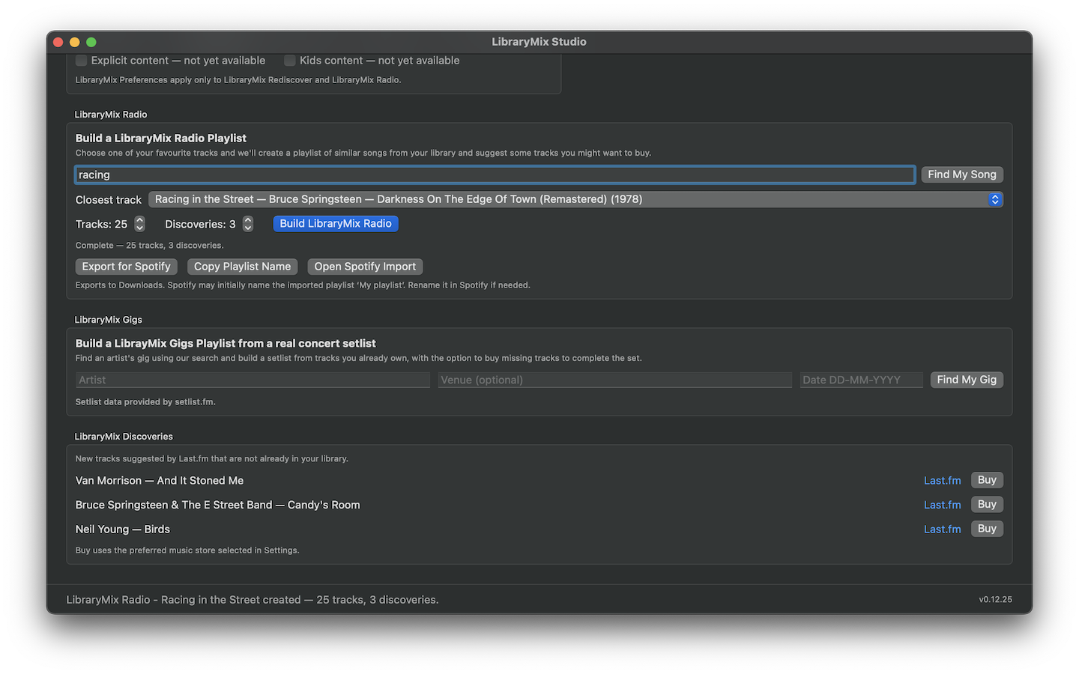Buy Van Morrison's And It Stoned Me

(x=987, y=480)
